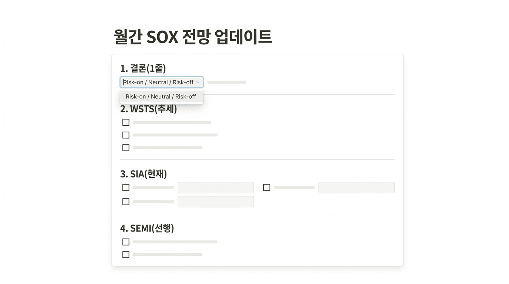Click the section heading 3. SIA(현재)
Image resolution: width=509 pixels, height=284 pixels.
tap(144, 174)
